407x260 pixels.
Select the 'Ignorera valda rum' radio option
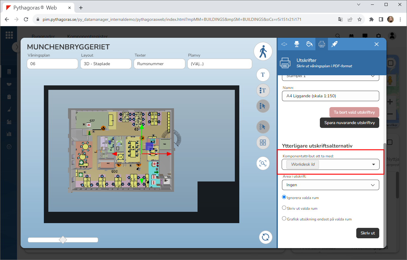284,197
